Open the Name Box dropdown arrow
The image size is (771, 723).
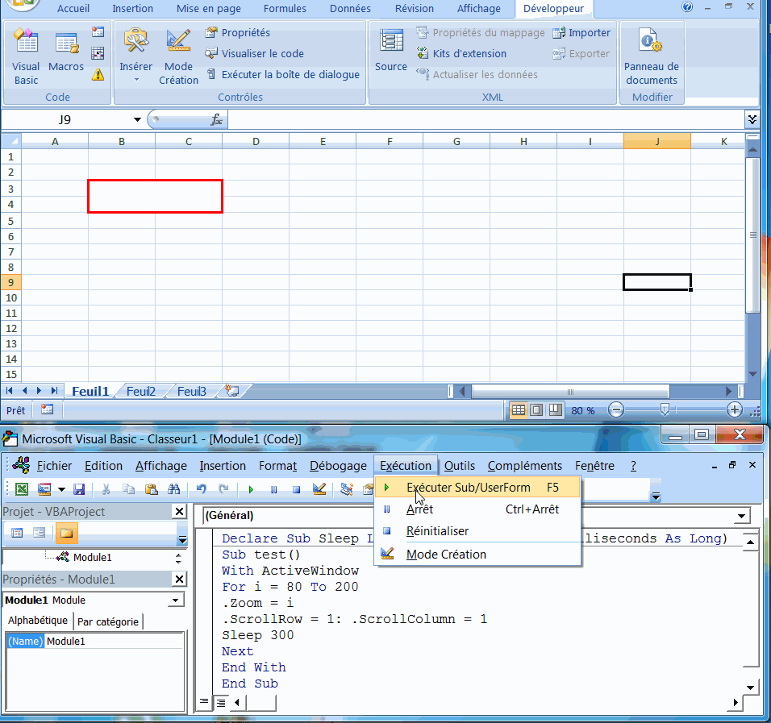click(x=137, y=119)
